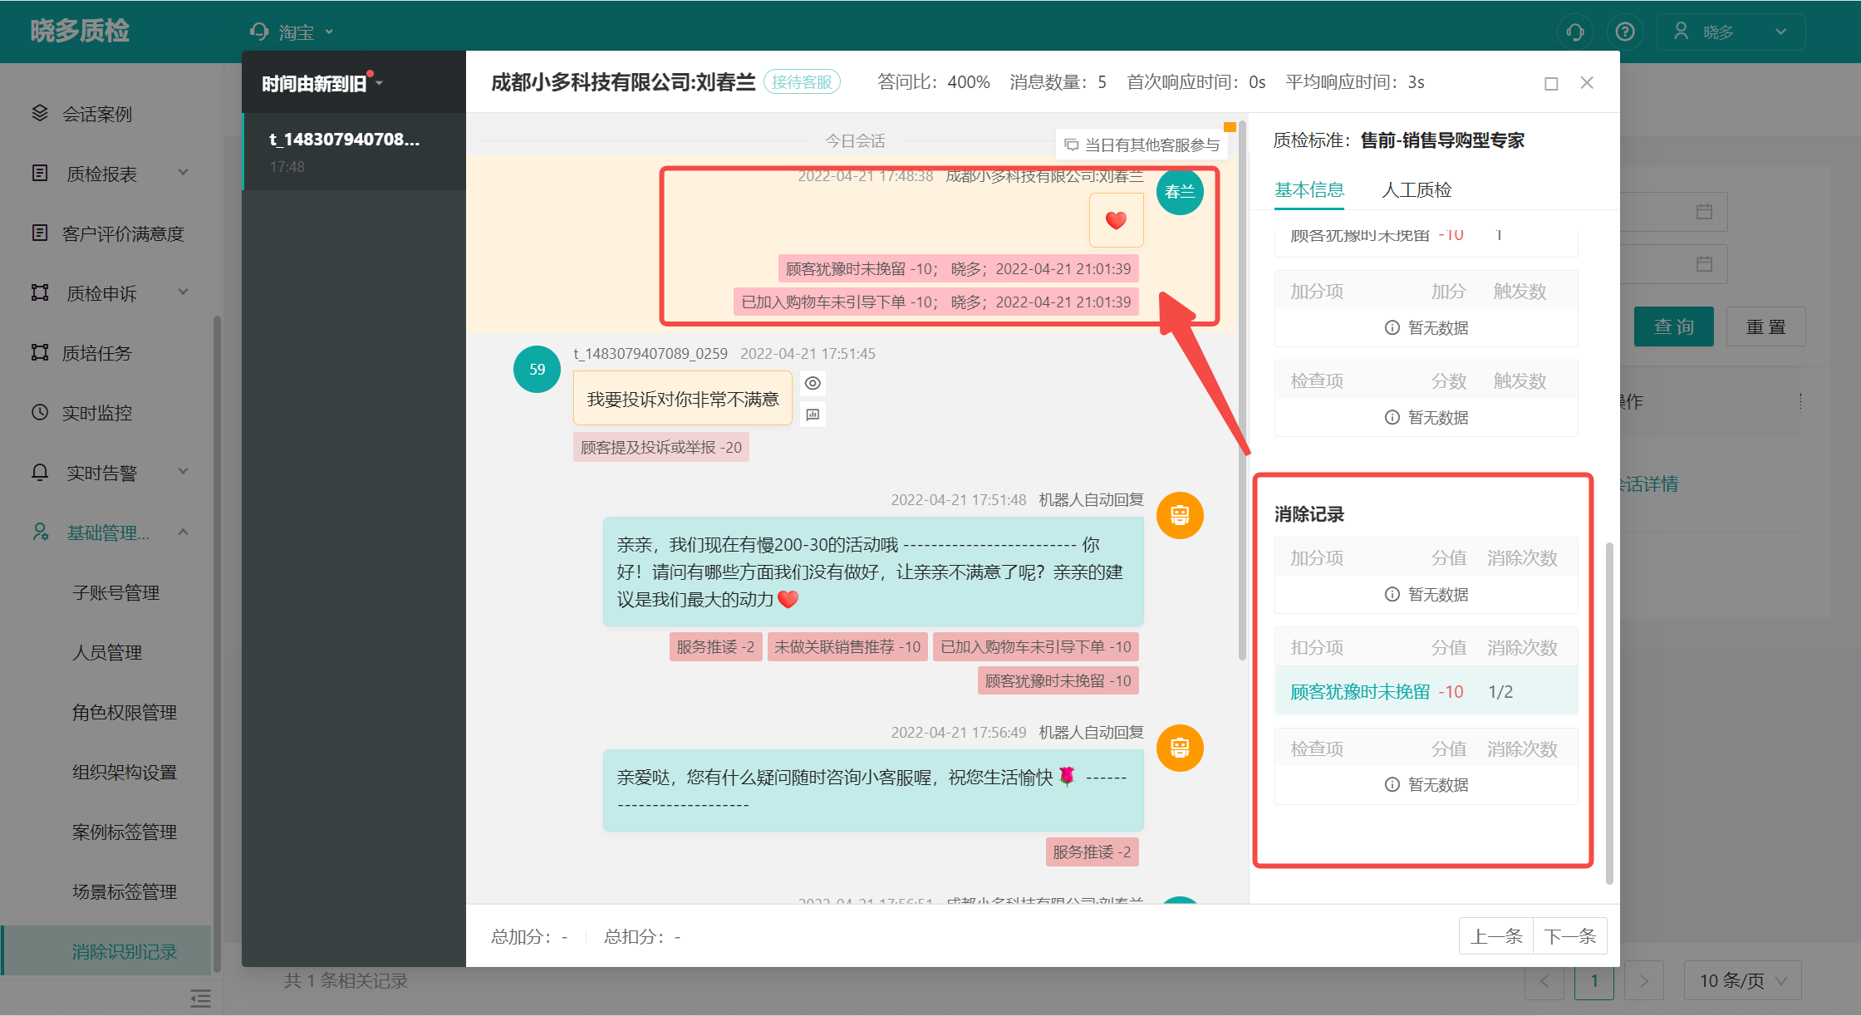
Task: Click the sidebar collapse menu icon
Action: pos(200,998)
